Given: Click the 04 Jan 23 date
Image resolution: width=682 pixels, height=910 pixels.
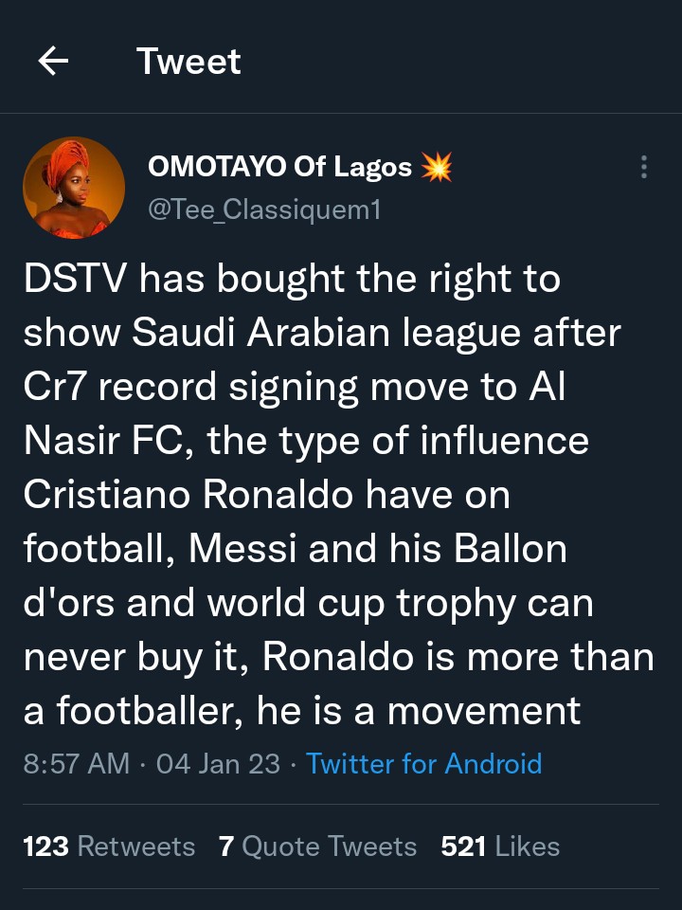Looking at the screenshot, I should (x=218, y=764).
